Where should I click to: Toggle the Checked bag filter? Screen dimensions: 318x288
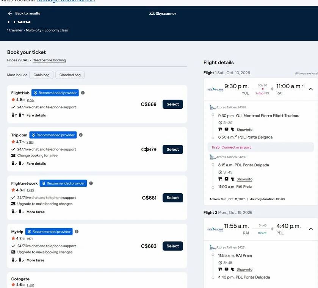coord(70,75)
